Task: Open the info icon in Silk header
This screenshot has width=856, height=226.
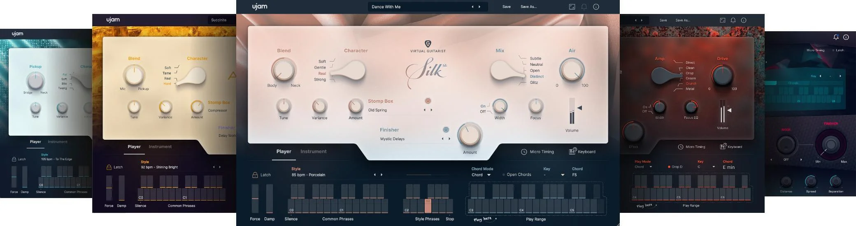Action: (x=596, y=7)
